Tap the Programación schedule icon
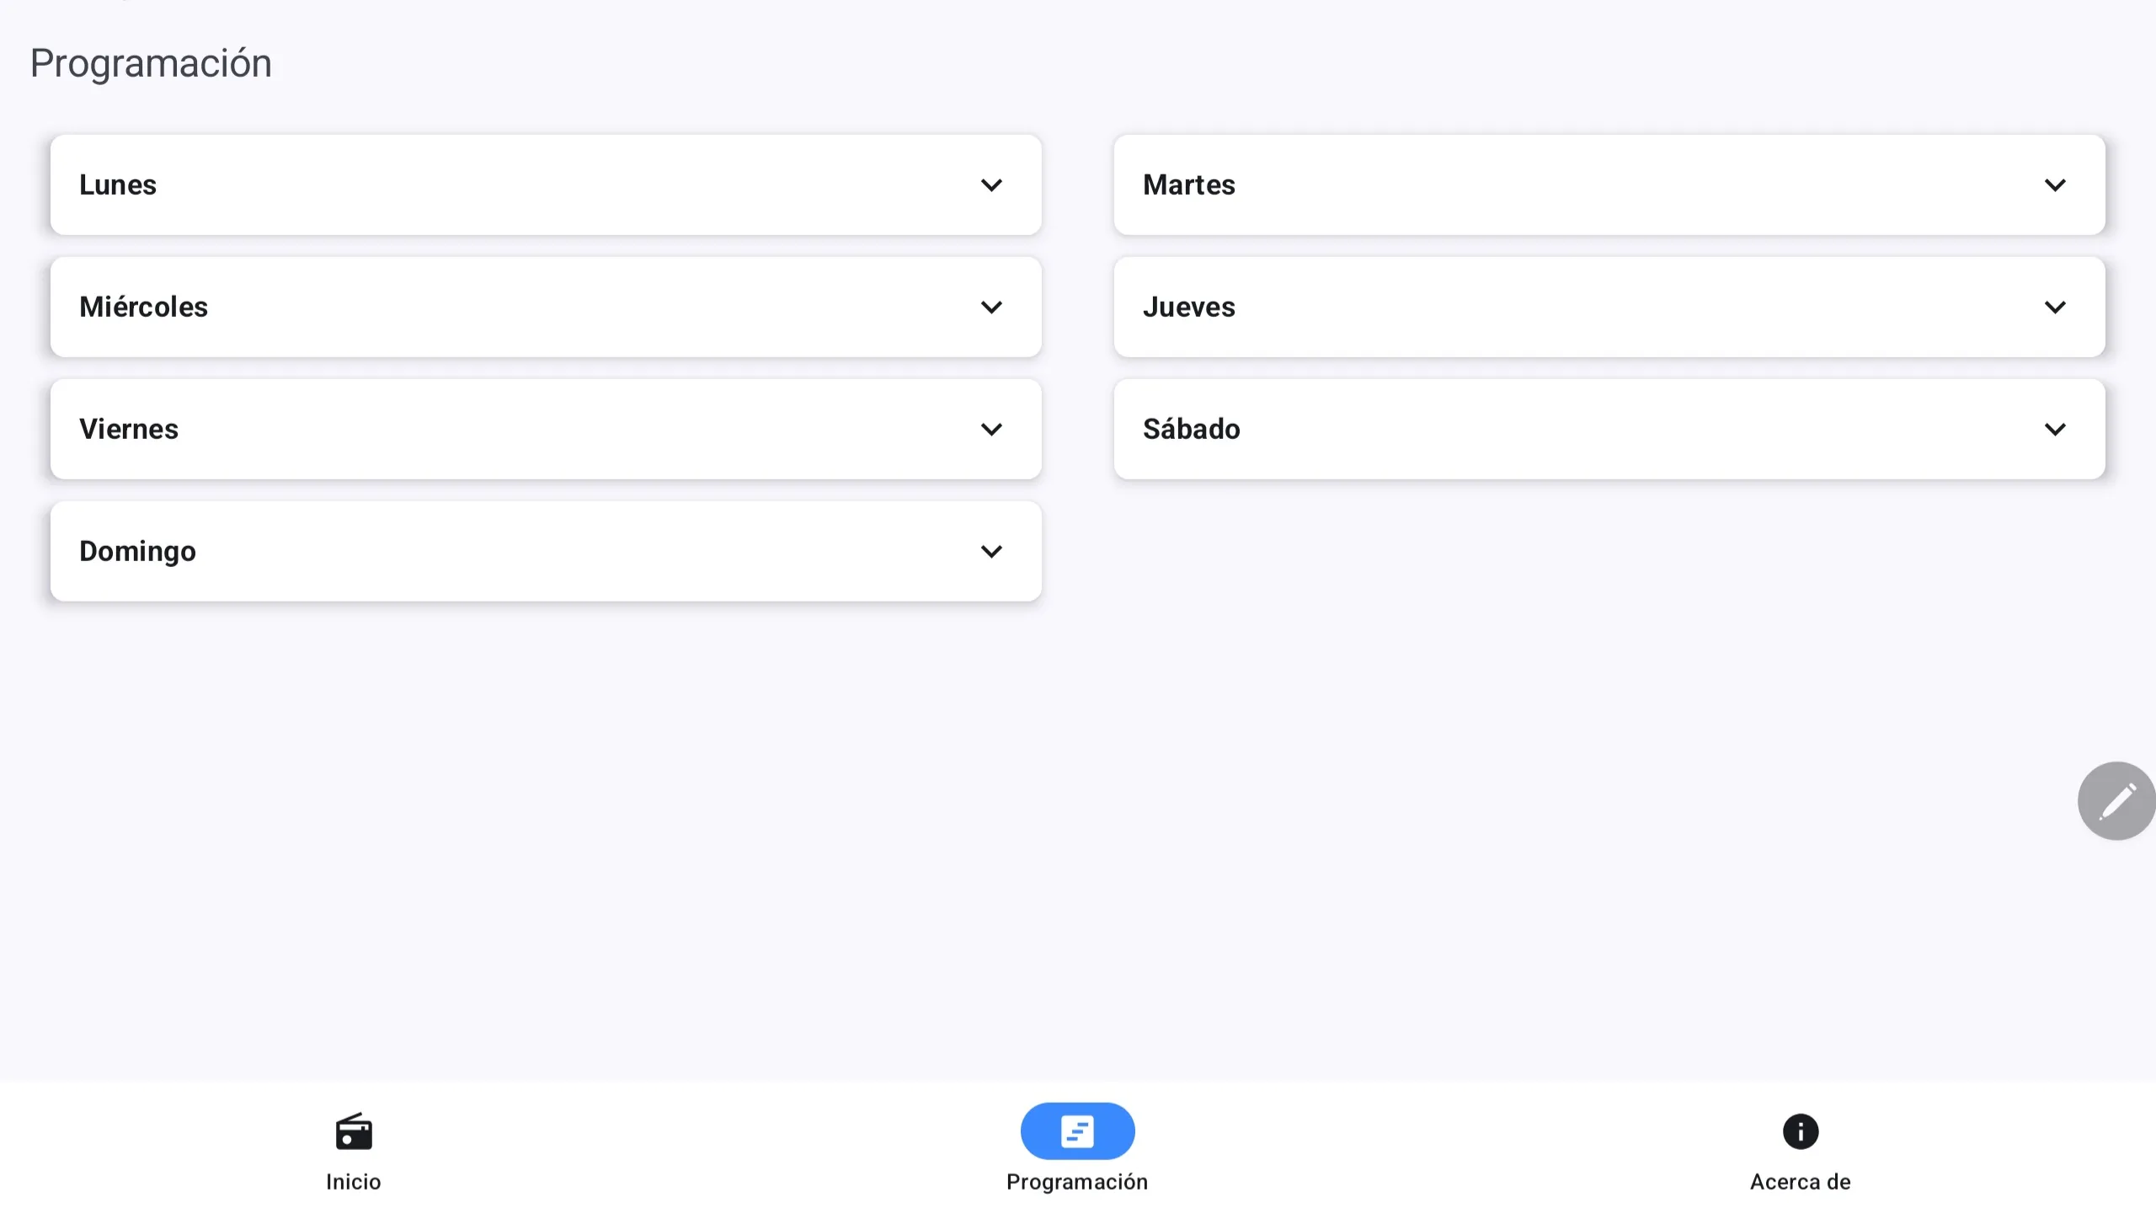The width and height of the screenshot is (2156, 1214). [1077, 1131]
